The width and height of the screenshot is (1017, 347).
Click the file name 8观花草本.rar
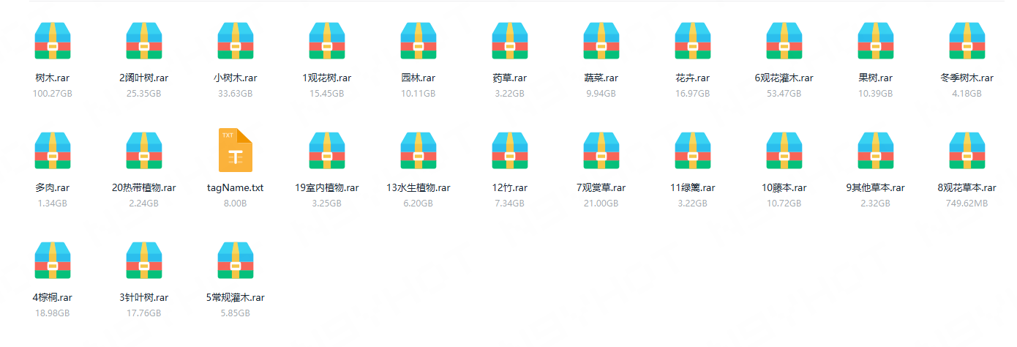(967, 188)
